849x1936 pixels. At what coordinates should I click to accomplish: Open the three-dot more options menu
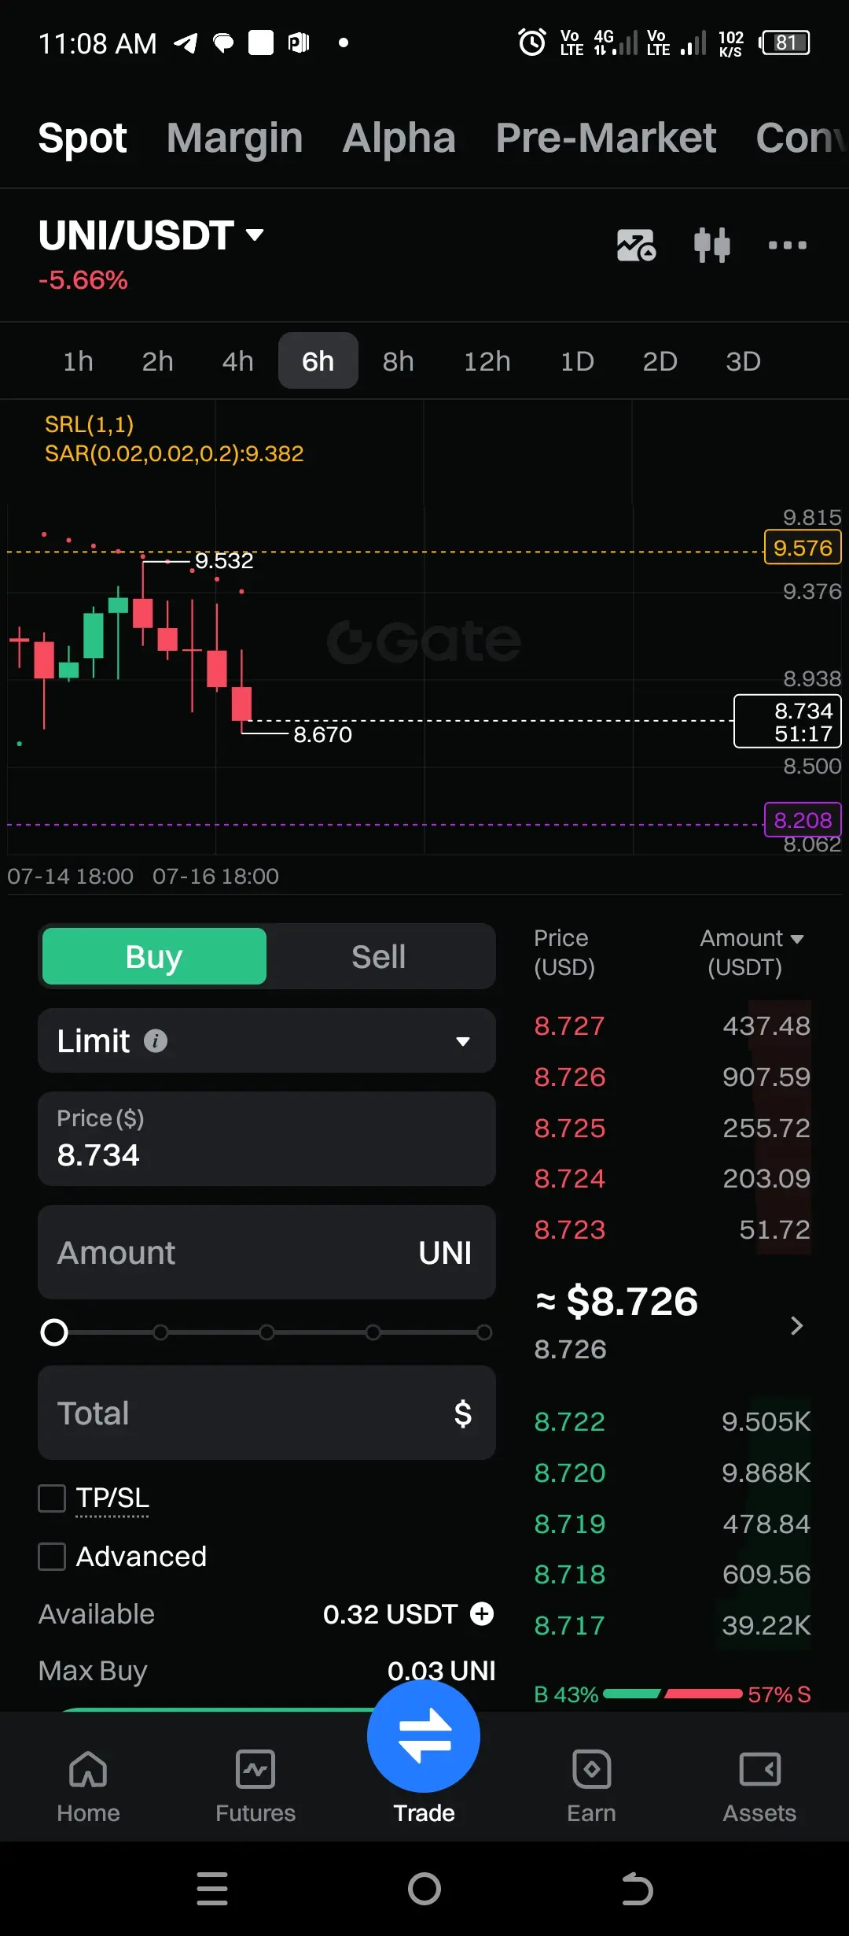pyautogui.click(x=788, y=245)
